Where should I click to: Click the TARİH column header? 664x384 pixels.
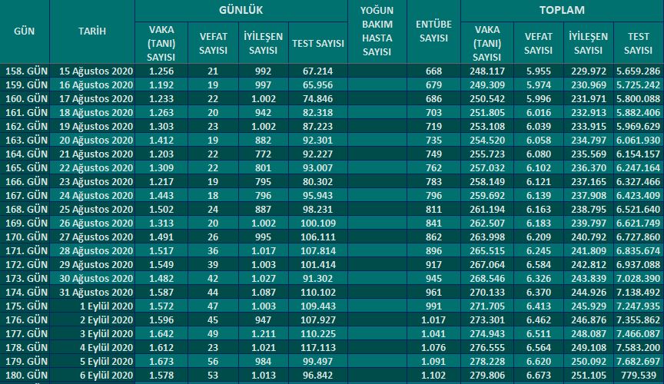coord(92,31)
